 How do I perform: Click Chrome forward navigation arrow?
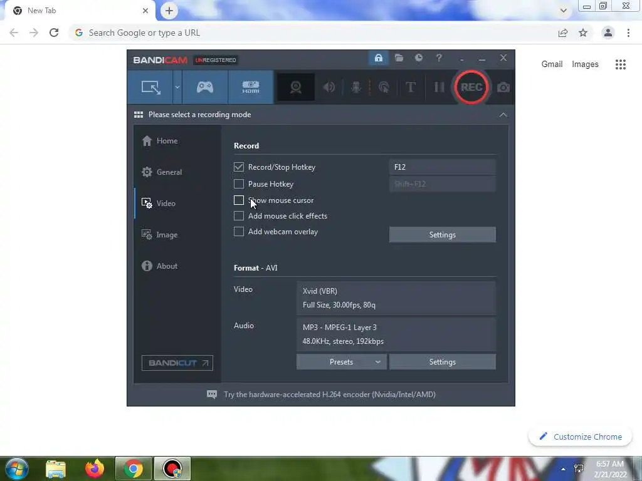point(34,33)
